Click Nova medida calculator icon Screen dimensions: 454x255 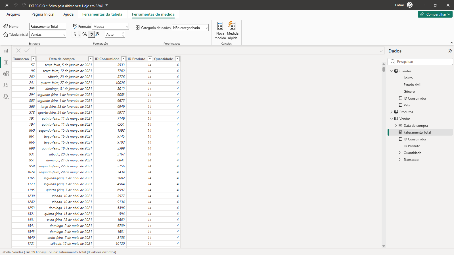(x=220, y=26)
